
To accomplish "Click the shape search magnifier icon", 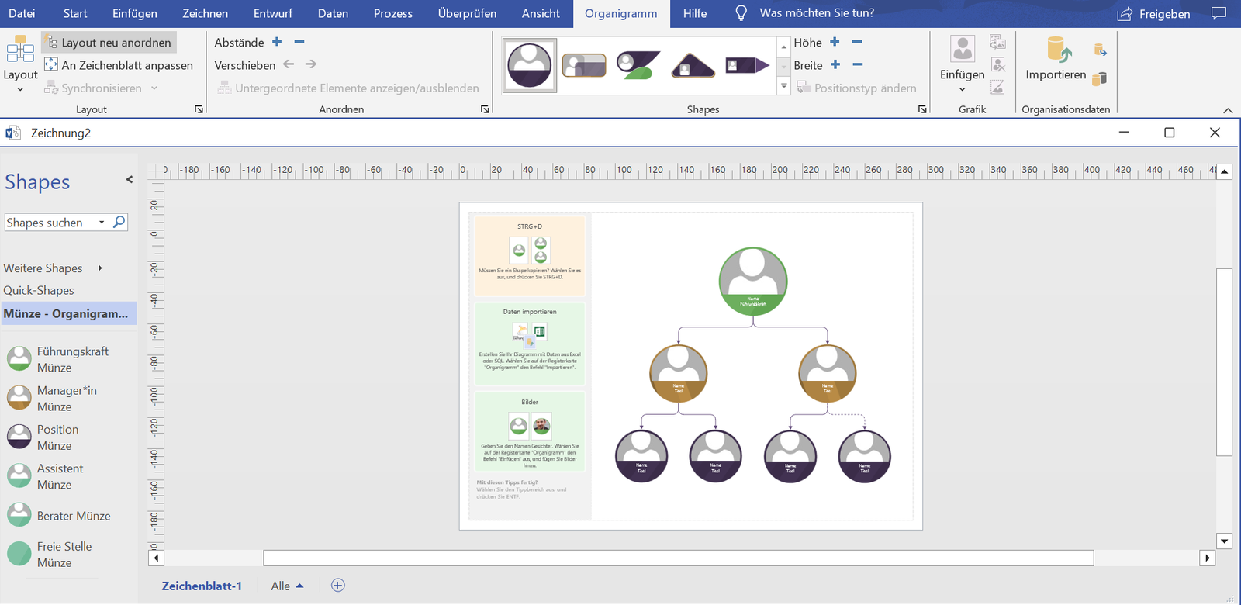I will (119, 222).
